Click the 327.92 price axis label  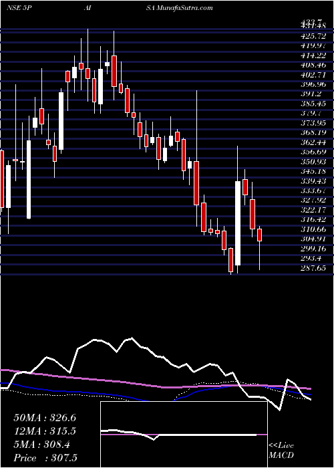[x=313, y=200]
